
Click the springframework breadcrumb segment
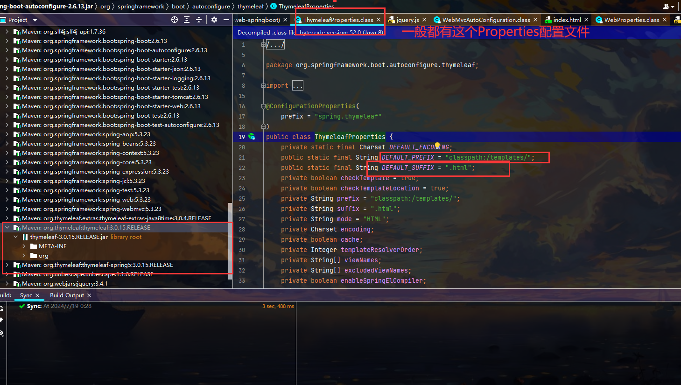tap(141, 7)
